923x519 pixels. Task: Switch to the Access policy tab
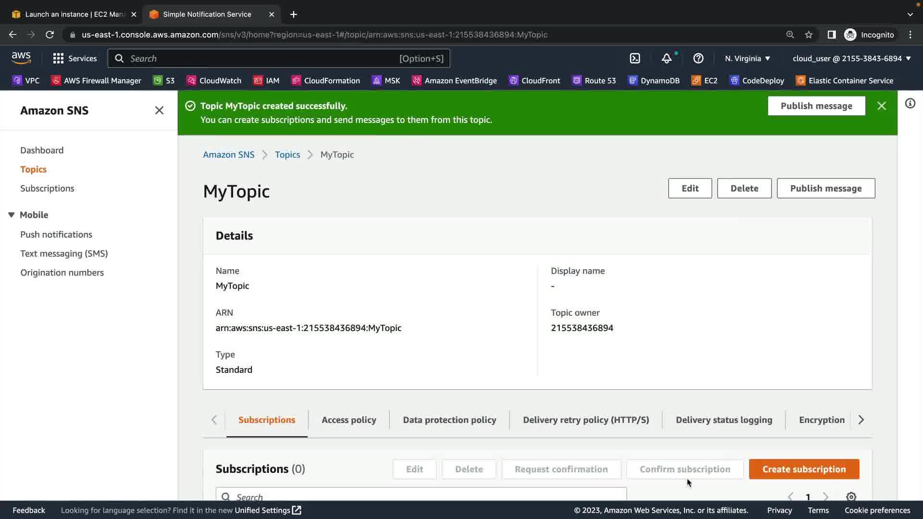pyautogui.click(x=349, y=420)
